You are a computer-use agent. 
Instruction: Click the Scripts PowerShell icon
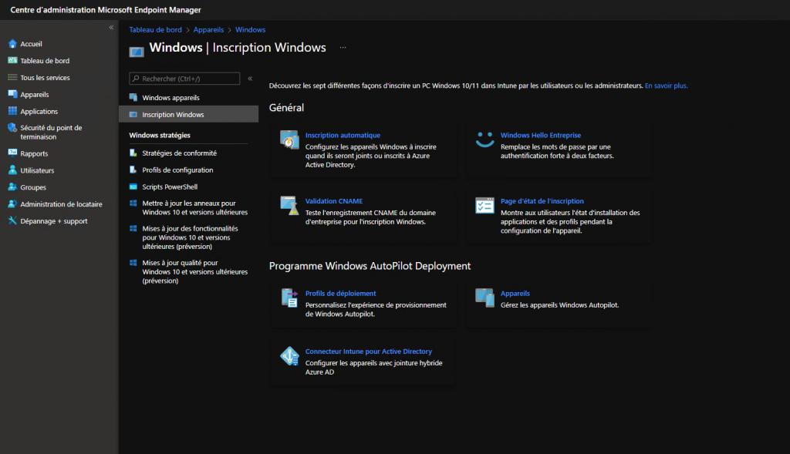pyautogui.click(x=133, y=187)
